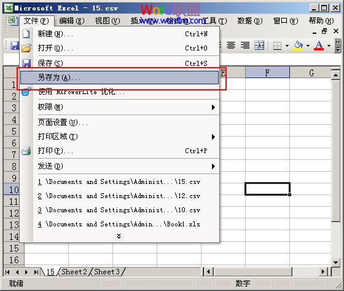Click the merge and center icon

[x=259, y=46]
